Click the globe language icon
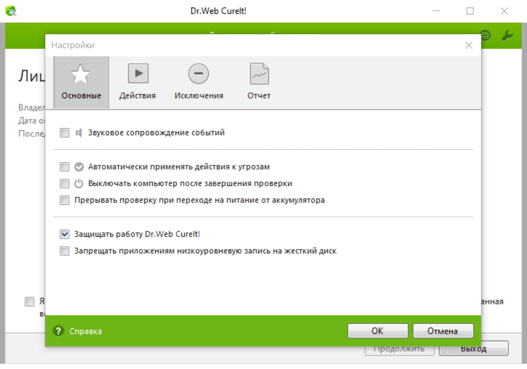Image resolution: width=527 pixels, height=369 pixels. tap(485, 35)
